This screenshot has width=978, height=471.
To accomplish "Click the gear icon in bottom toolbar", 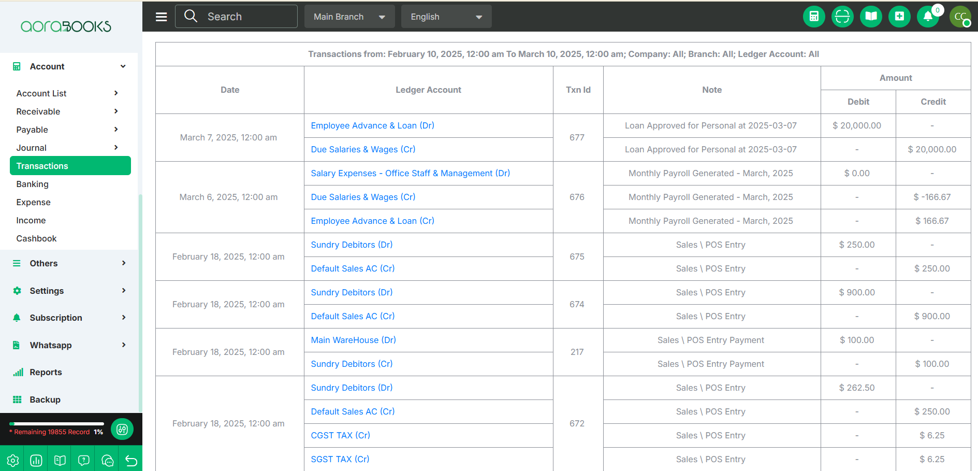I will click(x=12, y=460).
